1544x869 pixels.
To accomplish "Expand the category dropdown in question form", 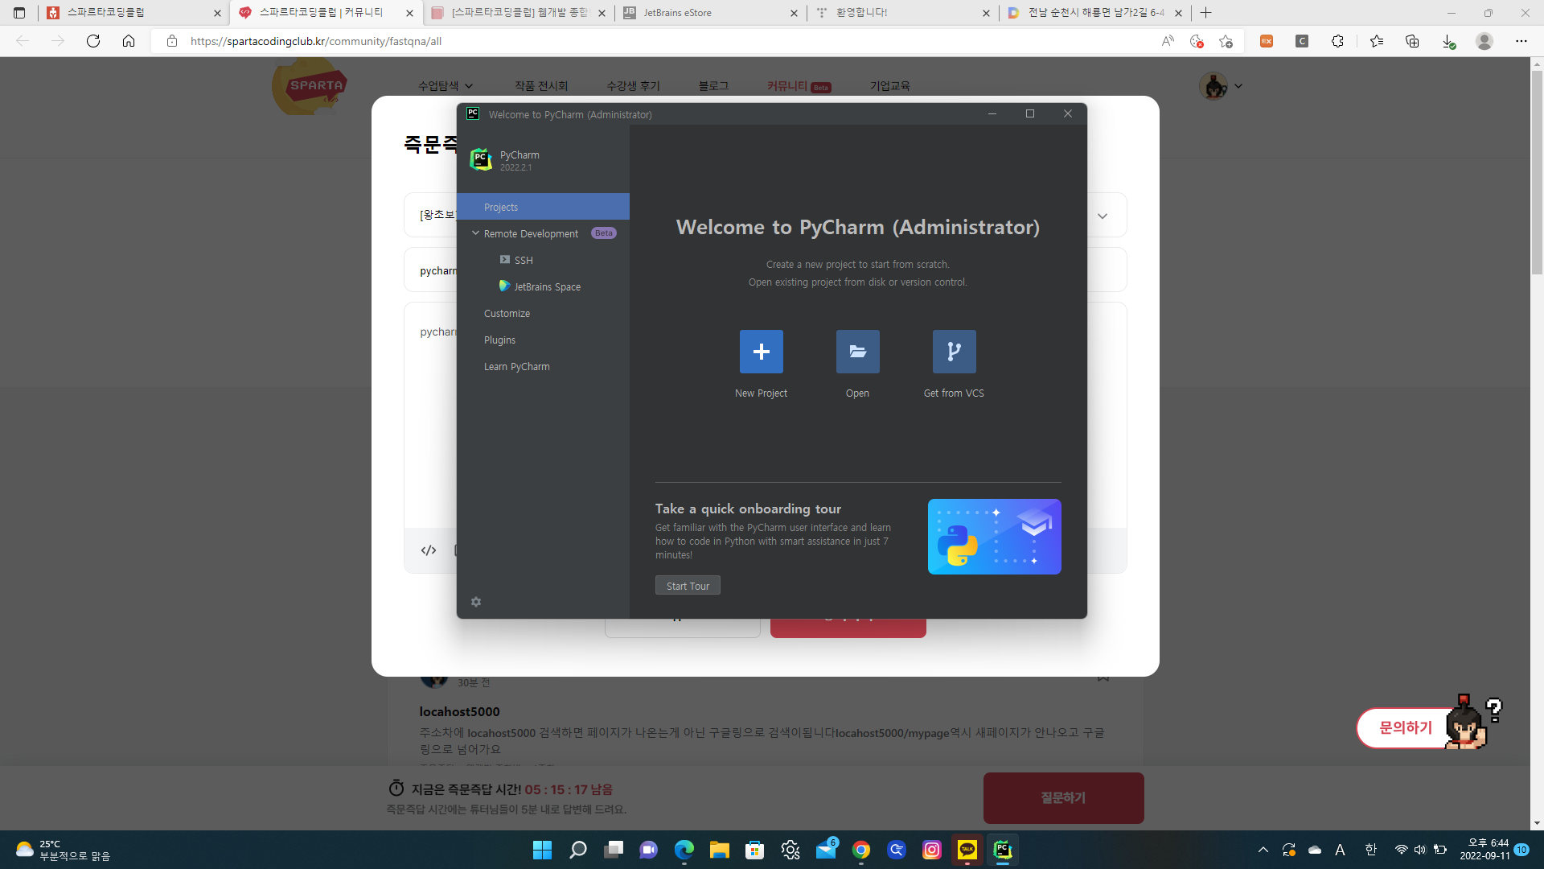I will coord(1103,216).
